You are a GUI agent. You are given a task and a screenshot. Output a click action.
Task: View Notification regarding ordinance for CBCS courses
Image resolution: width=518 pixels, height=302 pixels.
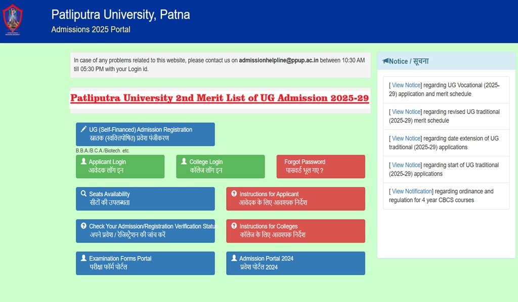(x=412, y=191)
